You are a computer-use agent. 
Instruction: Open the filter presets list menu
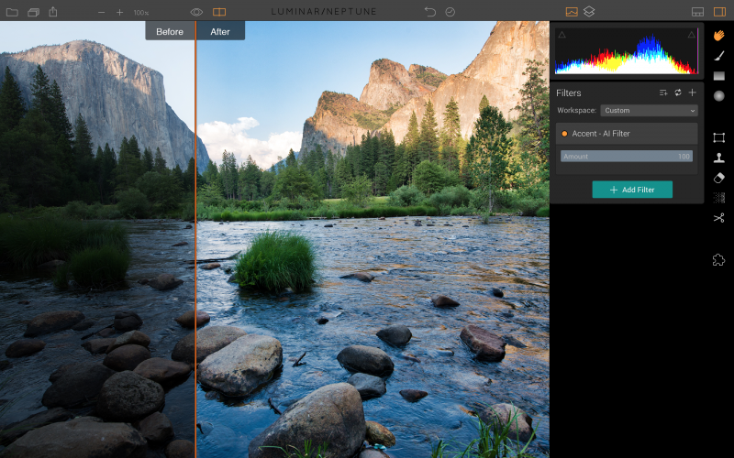pos(662,93)
